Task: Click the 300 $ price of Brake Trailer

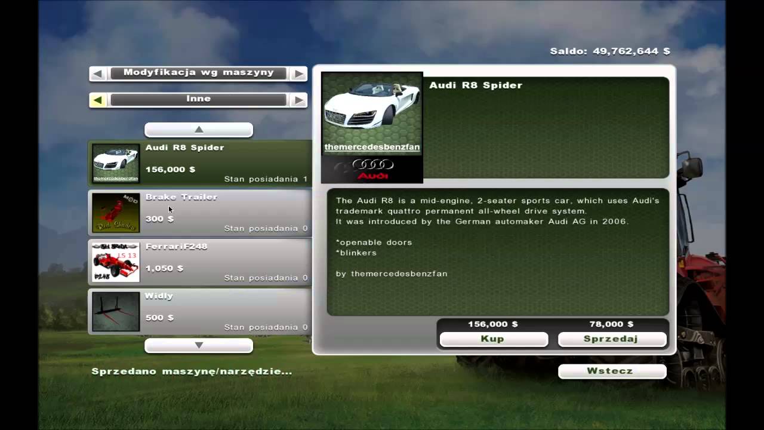Action: pos(159,219)
